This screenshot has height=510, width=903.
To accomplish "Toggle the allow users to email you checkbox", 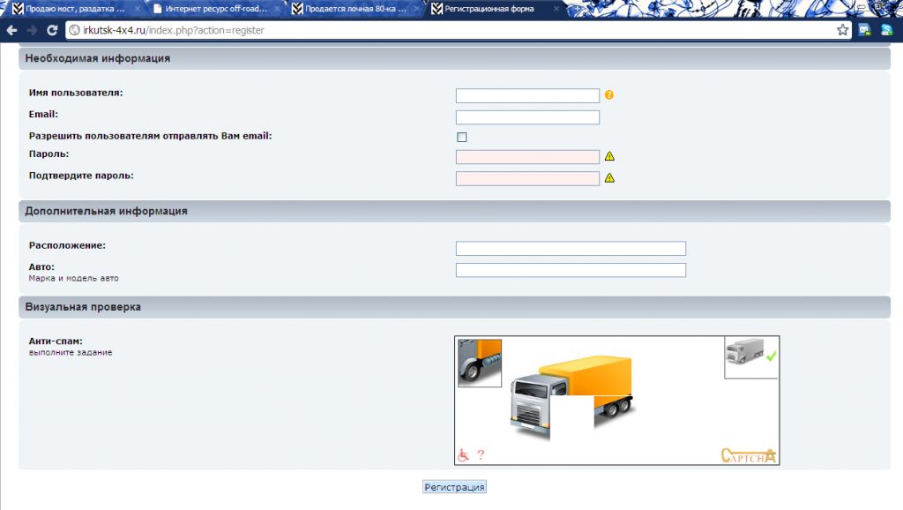I will (461, 137).
